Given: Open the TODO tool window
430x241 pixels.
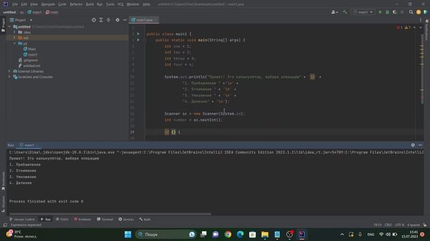Looking at the screenshot, I should [x=62, y=219].
